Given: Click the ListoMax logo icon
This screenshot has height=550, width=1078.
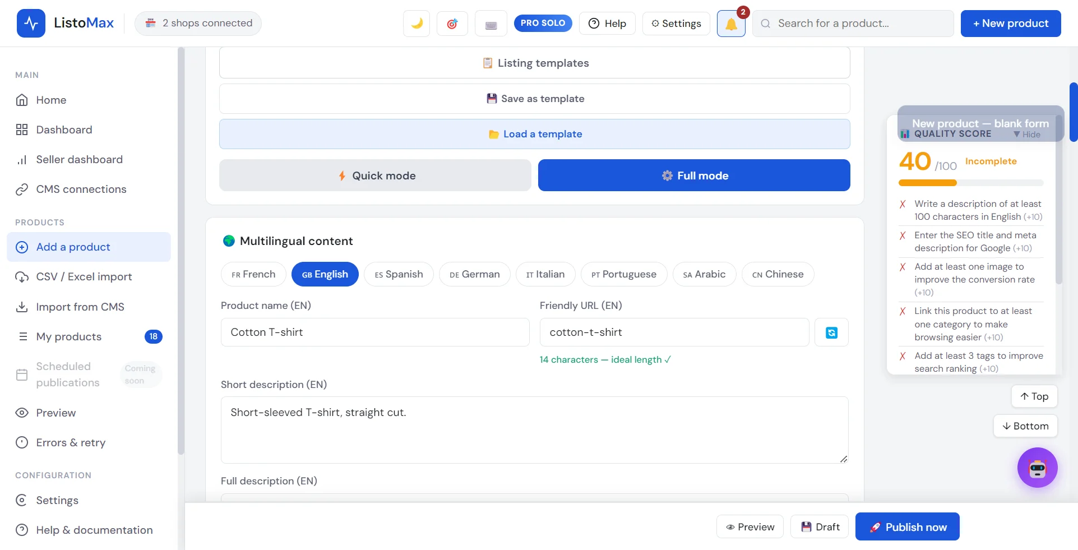Looking at the screenshot, I should click(x=31, y=23).
